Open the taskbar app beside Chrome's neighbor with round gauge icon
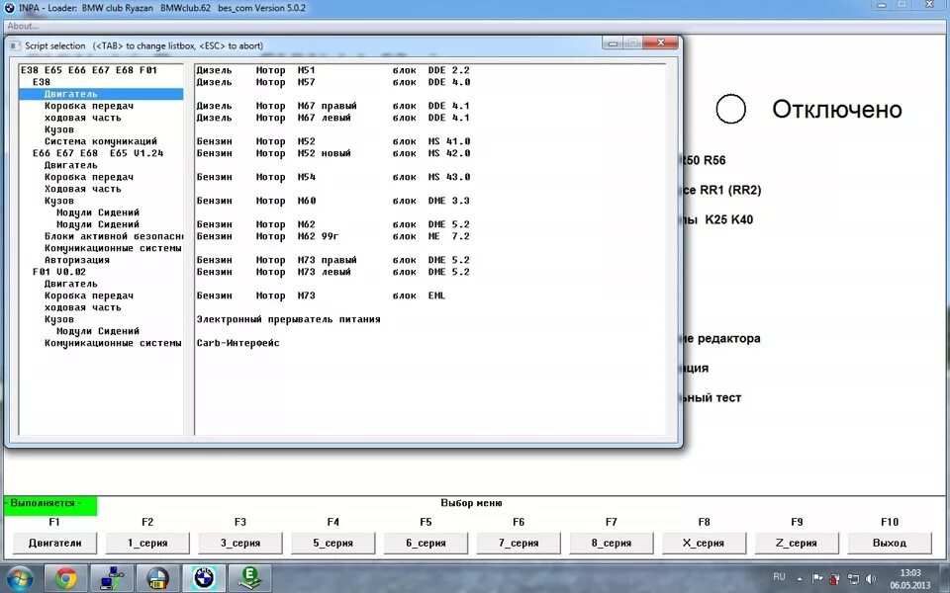950x593 pixels. pos(157,578)
